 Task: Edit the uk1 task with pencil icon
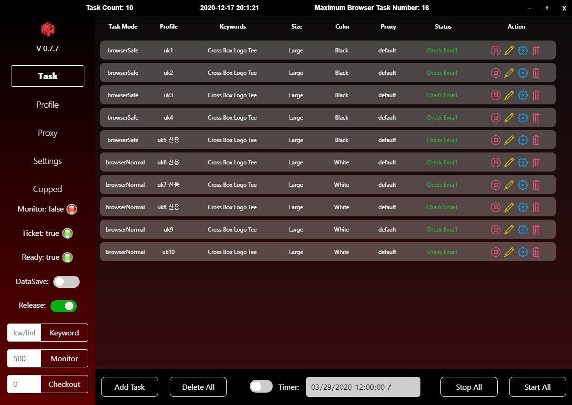509,51
